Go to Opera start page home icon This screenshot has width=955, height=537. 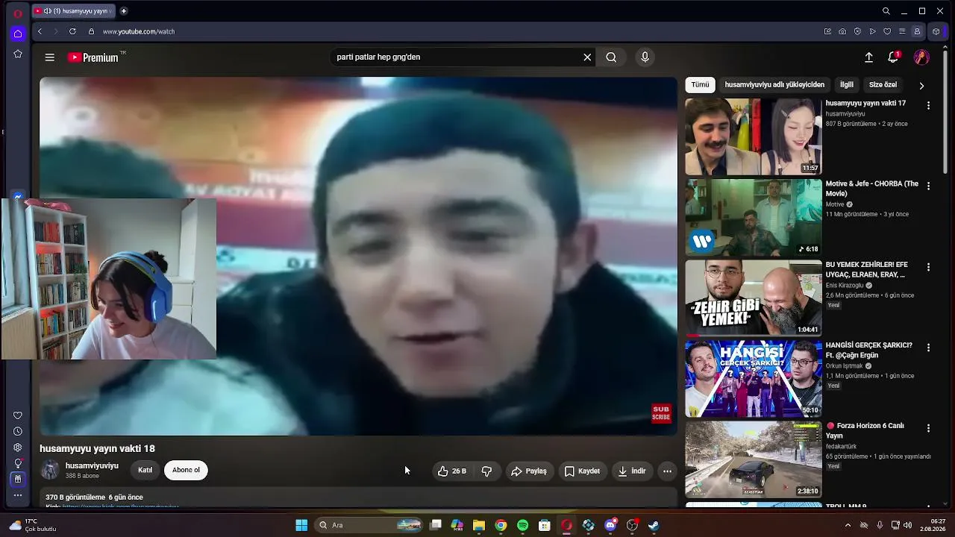18,34
